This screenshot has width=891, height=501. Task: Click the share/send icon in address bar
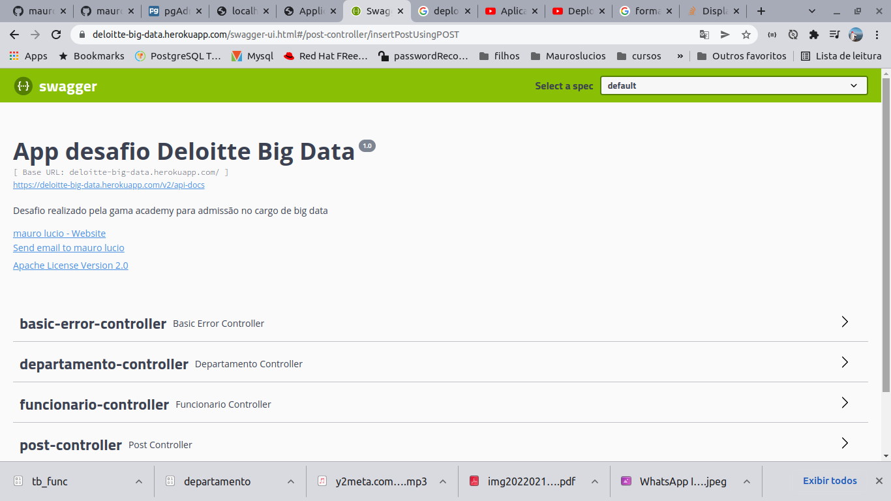[x=725, y=35]
